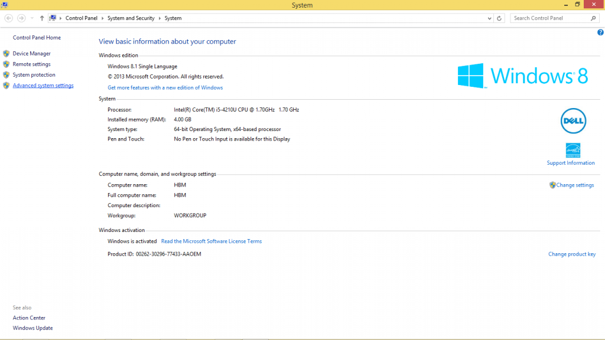Image resolution: width=605 pixels, height=340 pixels.
Task: Click the Windows is activated text
Action: pos(132,241)
